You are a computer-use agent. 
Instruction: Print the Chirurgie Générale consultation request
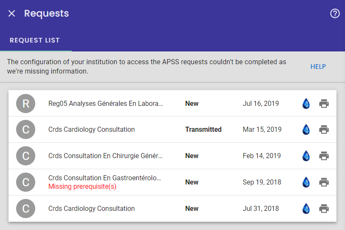pyautogui.click(x=324, y=156)
